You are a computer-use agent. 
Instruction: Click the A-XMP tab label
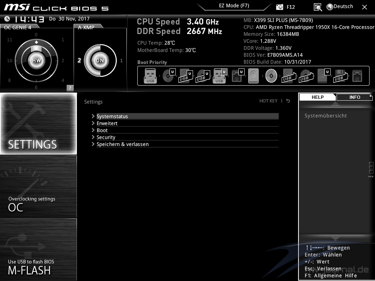coord(86,27)
